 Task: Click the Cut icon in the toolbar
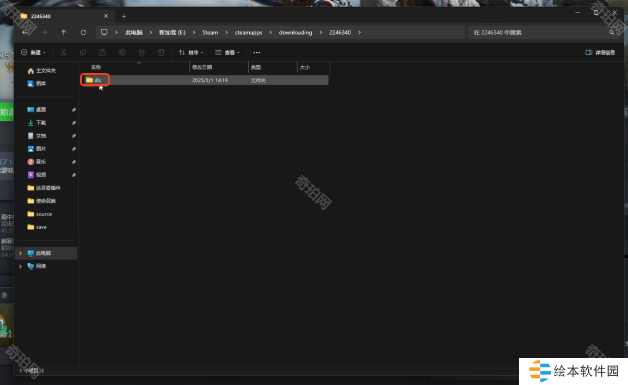tap(63, 53)
